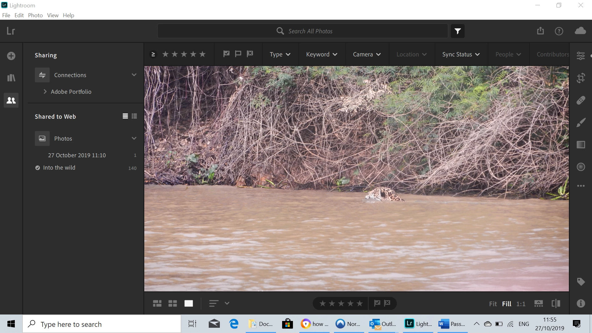Select the Fit zoom option

click(493, 304)
